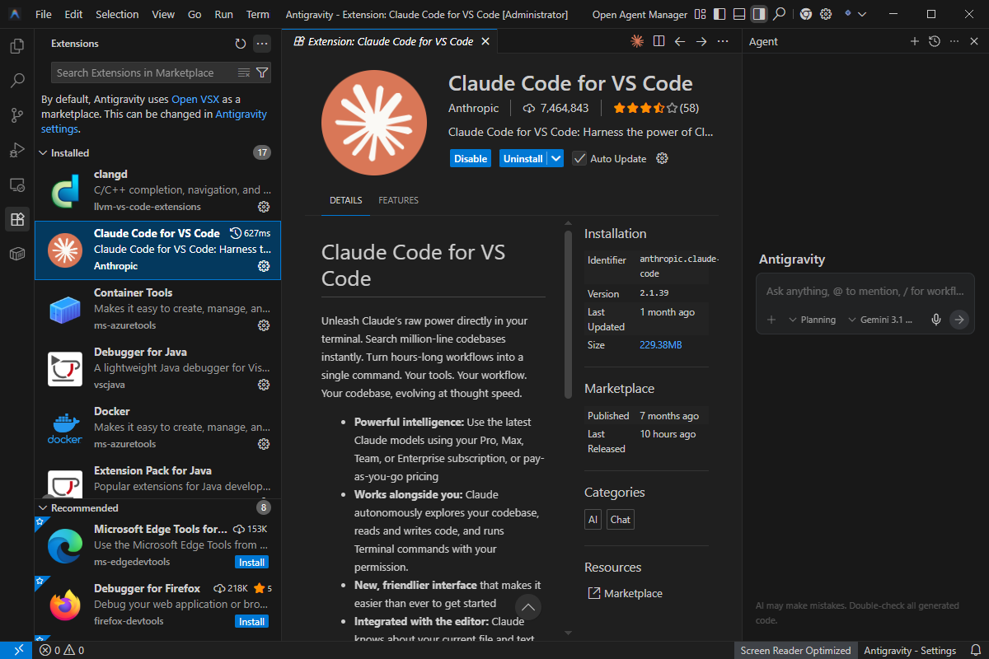Customize layout icon in title bar
Viewport: 989px width, 659px height.
coord(700,14)
